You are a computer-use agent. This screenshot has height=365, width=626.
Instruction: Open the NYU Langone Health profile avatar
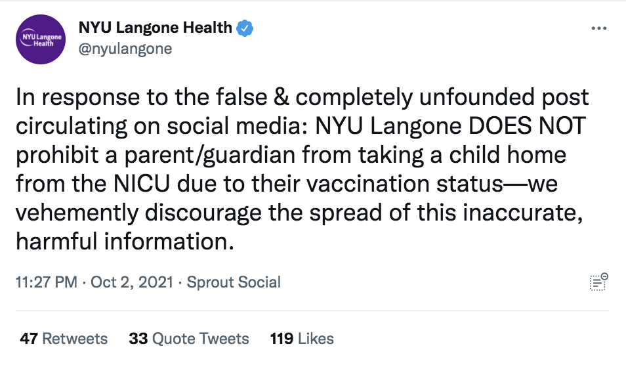click(x=41, y=39)
